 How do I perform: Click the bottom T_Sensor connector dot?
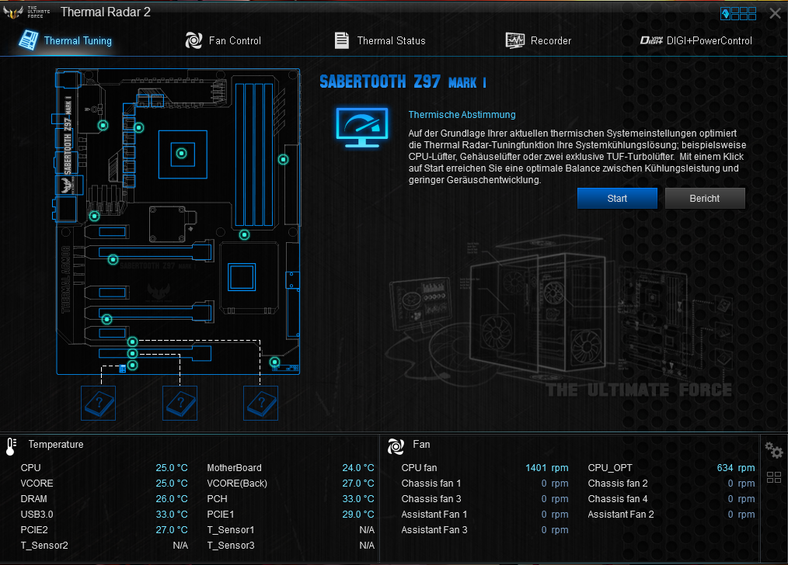(x=132, y=365)
